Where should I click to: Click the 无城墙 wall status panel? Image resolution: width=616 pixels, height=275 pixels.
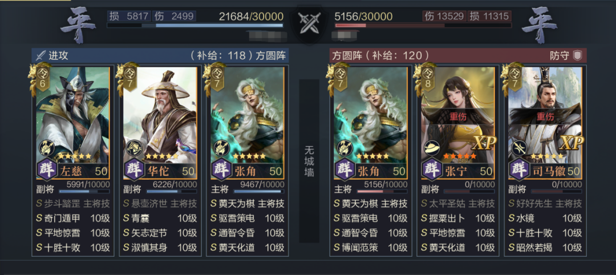pyautogui.click(x=309, y=161)
